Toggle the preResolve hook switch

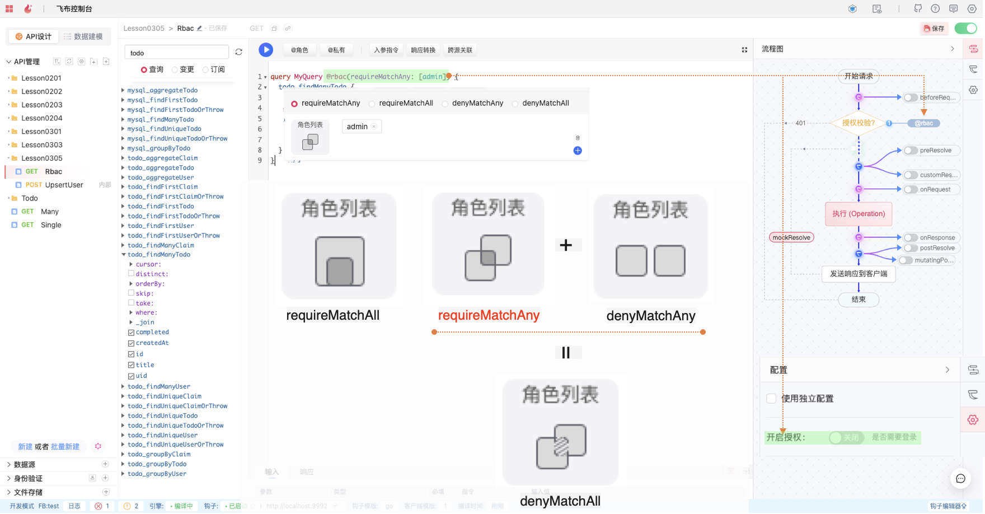click(911, 151)
